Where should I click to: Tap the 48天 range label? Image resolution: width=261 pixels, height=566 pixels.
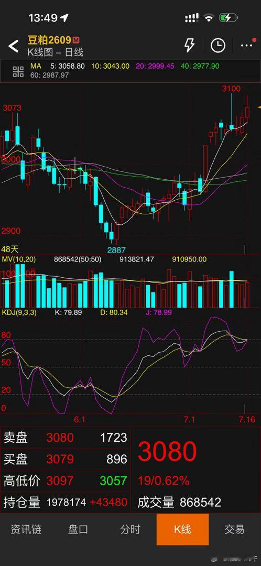click(x=10, y=249)
